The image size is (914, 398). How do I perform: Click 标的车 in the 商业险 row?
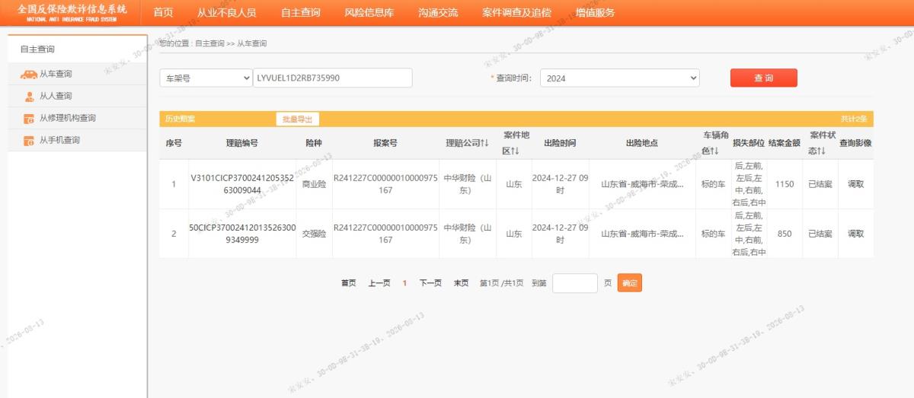pyautogui.click(x=714, y=184)
